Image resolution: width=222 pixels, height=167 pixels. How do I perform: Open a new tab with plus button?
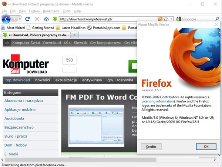pos(74,35)
